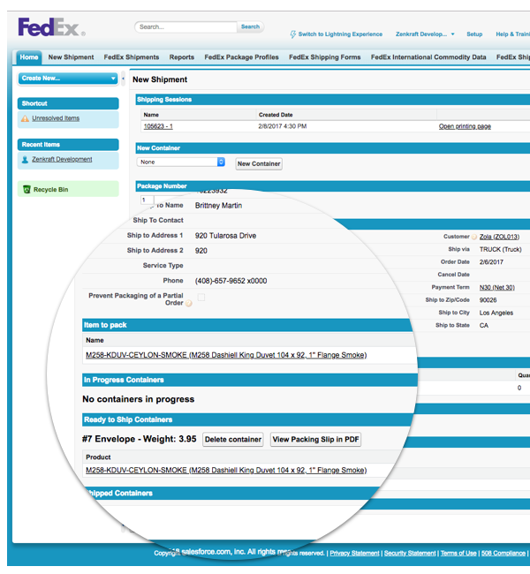Click the Created Date column header
Viewport: 530px width, 574px height.
276,115
